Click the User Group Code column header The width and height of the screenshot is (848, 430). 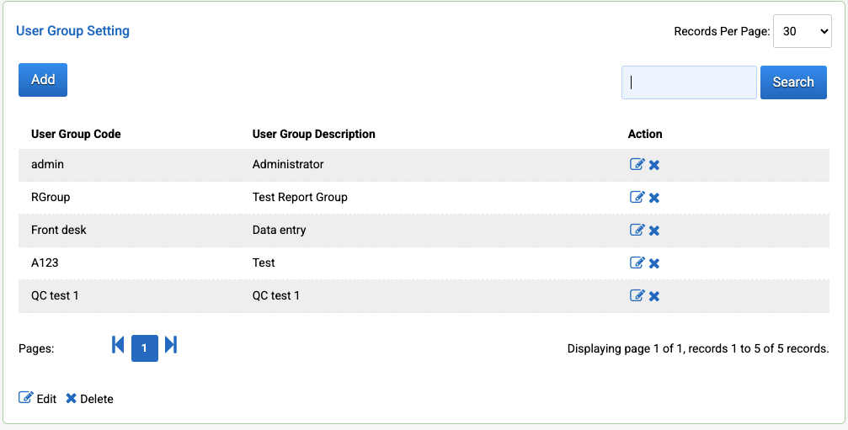[76, 134]
